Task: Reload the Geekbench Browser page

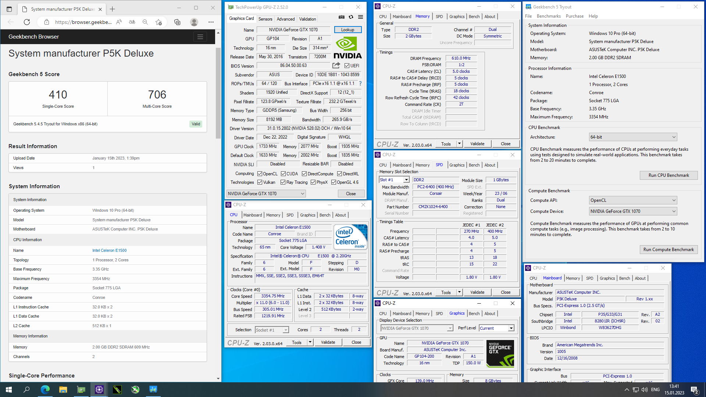Action: tap(27, 22)
